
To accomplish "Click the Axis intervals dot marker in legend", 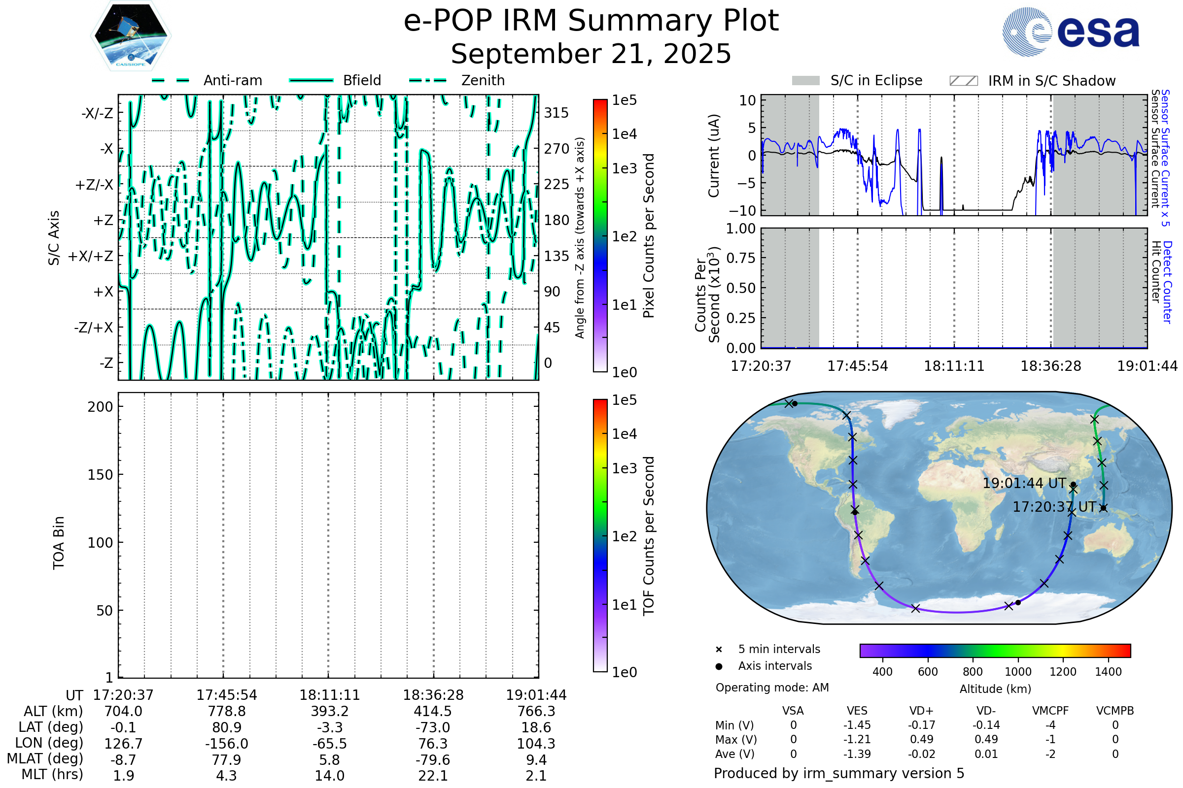I will pos(719,666).
